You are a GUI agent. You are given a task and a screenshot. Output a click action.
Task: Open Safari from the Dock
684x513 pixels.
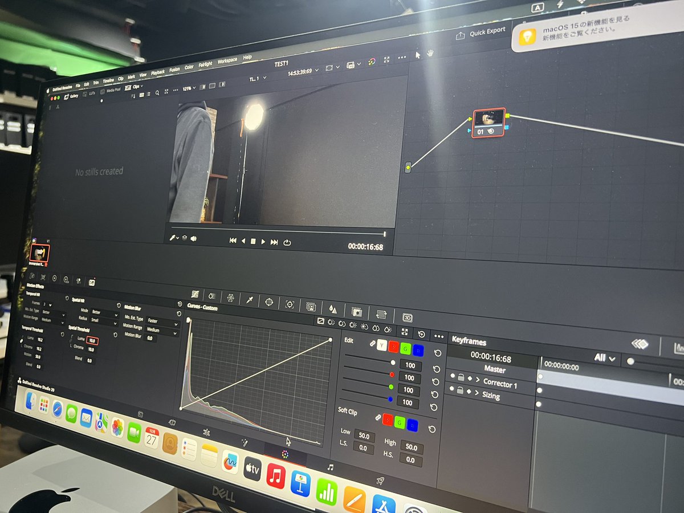pyautogui.click(x=58, y=408)
